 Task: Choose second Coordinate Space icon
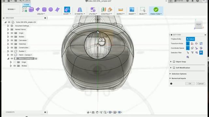(192, 48)
